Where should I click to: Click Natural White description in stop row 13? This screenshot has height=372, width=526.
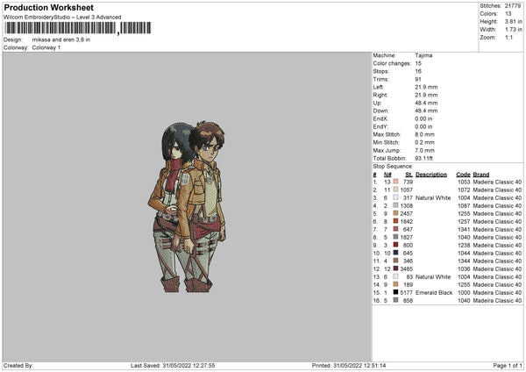(433, 277)
